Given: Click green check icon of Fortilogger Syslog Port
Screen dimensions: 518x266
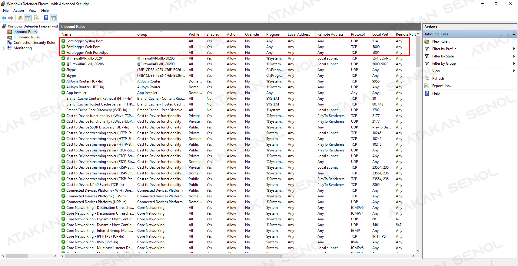Looking at the screenshot, I should click(x=63, y=41).
